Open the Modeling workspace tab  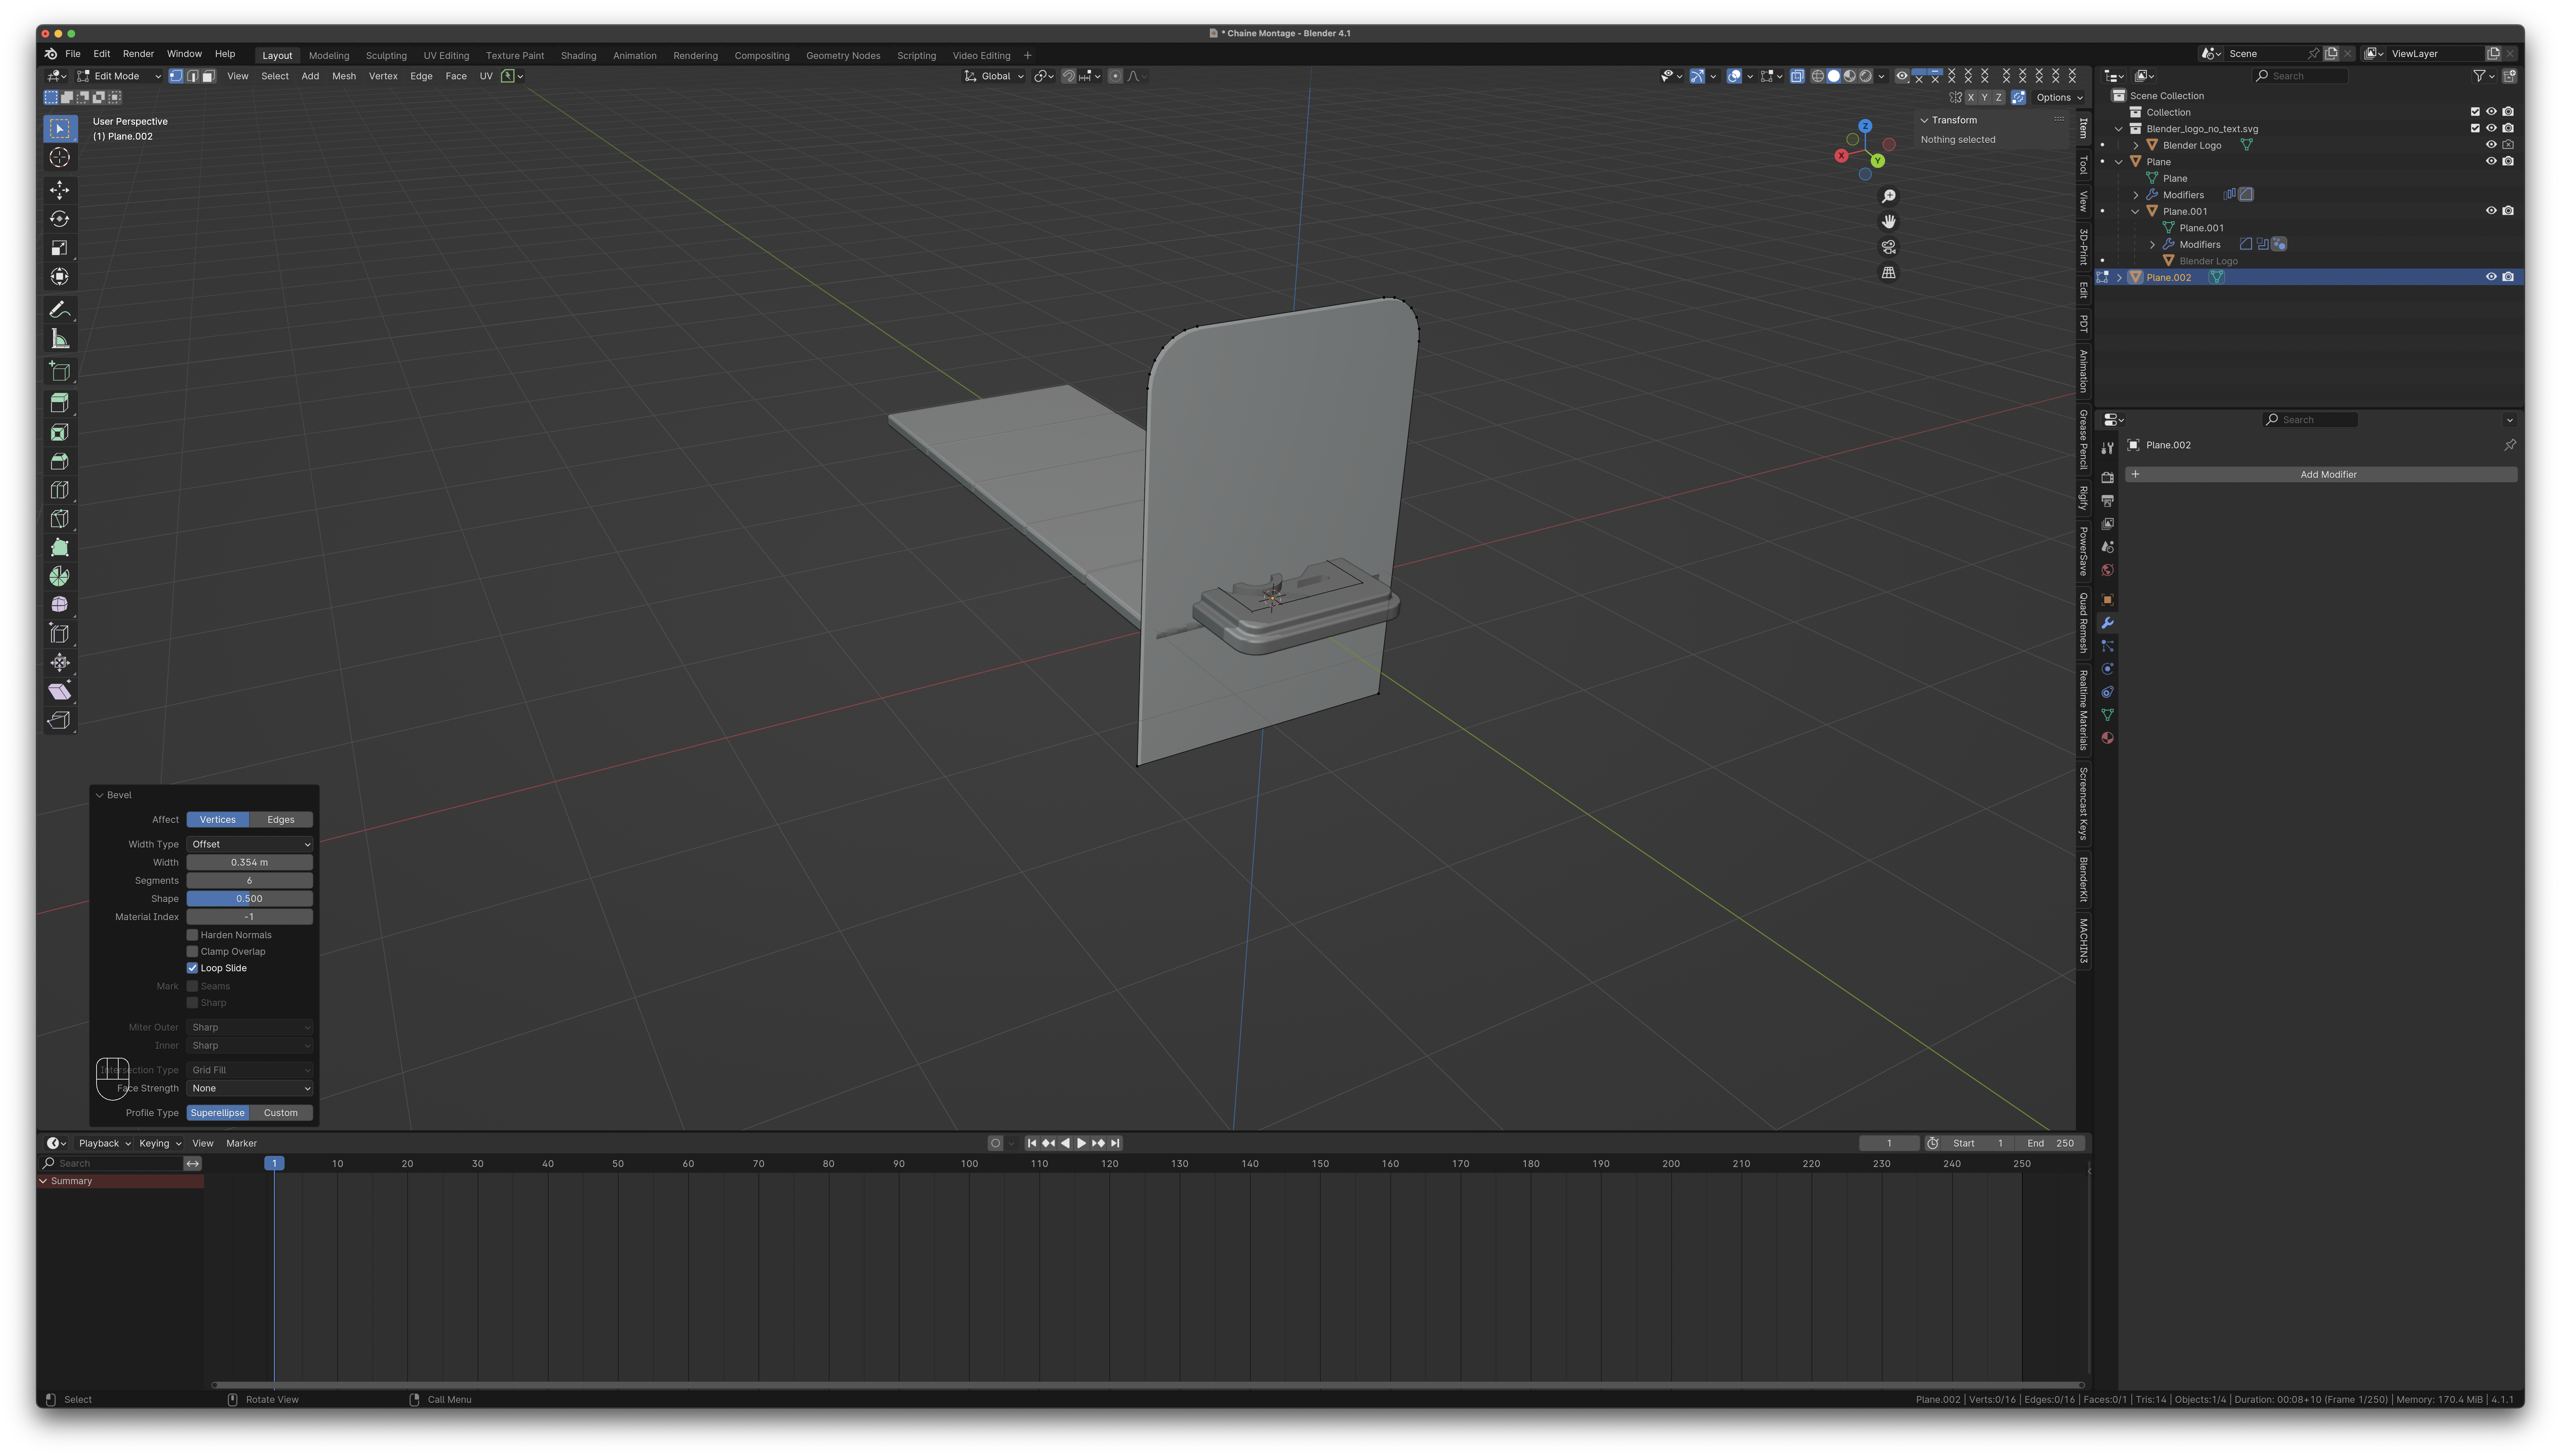[329, 56]
